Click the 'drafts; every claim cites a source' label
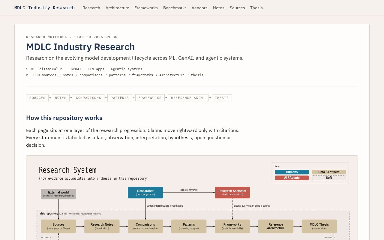This screenshot has height=240, width=384. pyautogui.click(x=252, y=206)
